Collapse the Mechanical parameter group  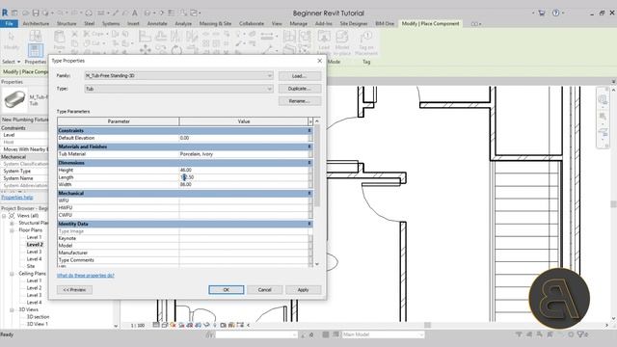click(x=309, y=194)
